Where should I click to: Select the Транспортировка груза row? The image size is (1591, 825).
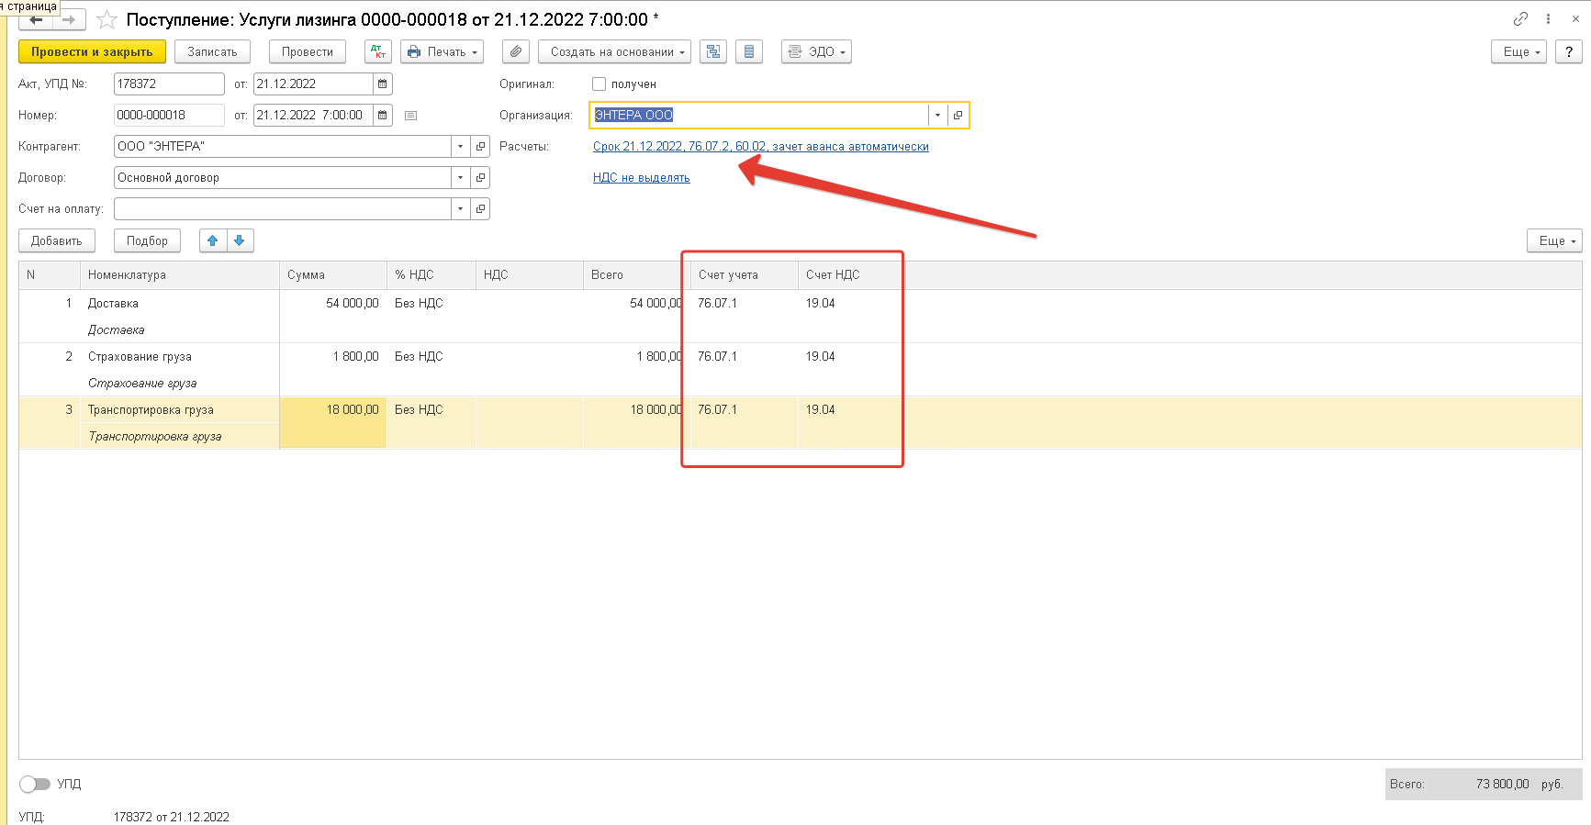point(151,410)
